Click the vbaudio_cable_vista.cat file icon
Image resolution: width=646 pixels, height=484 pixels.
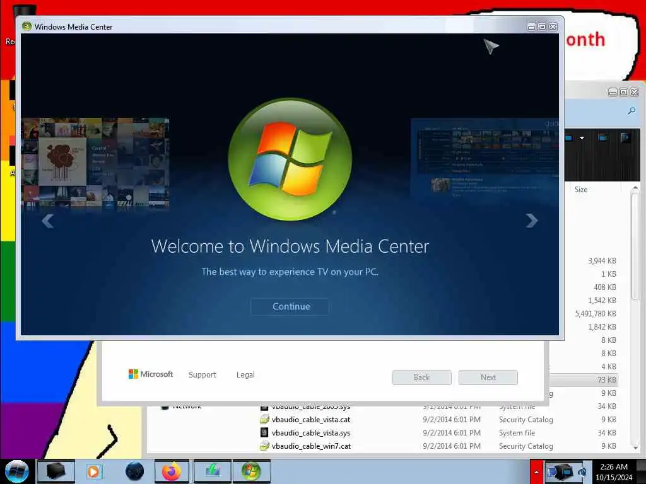[264, 420]
